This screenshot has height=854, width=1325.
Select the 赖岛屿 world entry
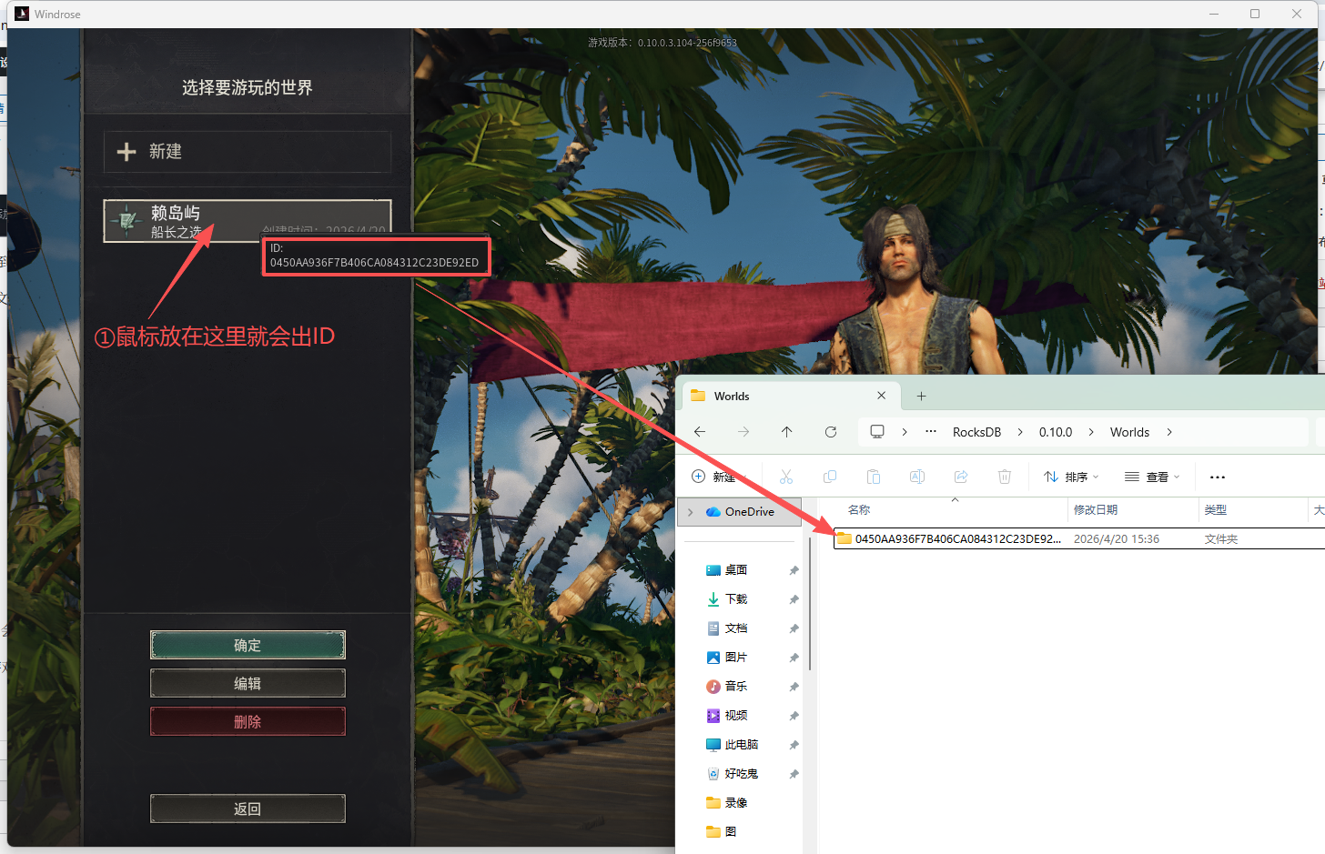tap(182, 220)
